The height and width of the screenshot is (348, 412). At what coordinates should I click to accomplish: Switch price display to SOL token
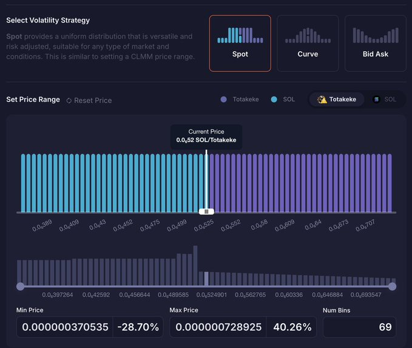[385, 100]
